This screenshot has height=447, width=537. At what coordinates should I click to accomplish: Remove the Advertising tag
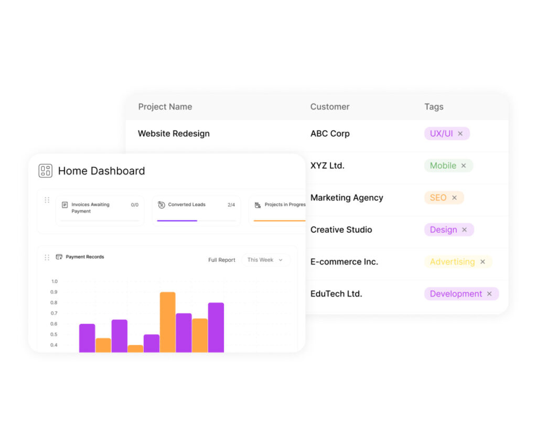click(x=482, y=262)
